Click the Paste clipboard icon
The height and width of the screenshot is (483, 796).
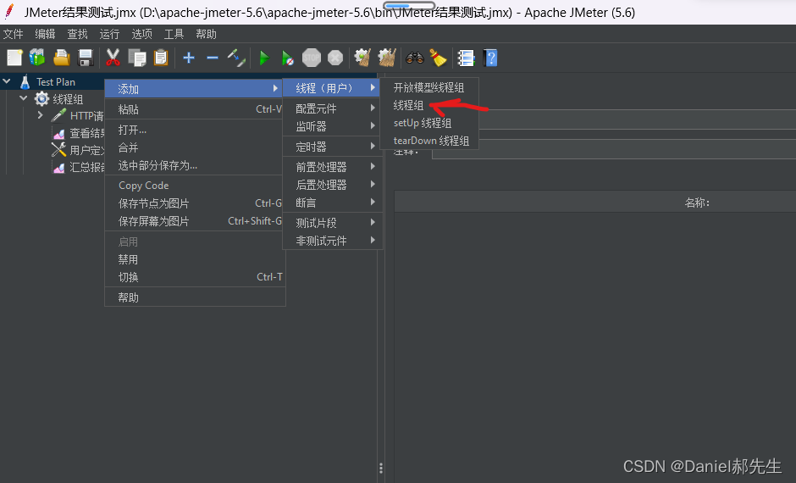point(161,58)
